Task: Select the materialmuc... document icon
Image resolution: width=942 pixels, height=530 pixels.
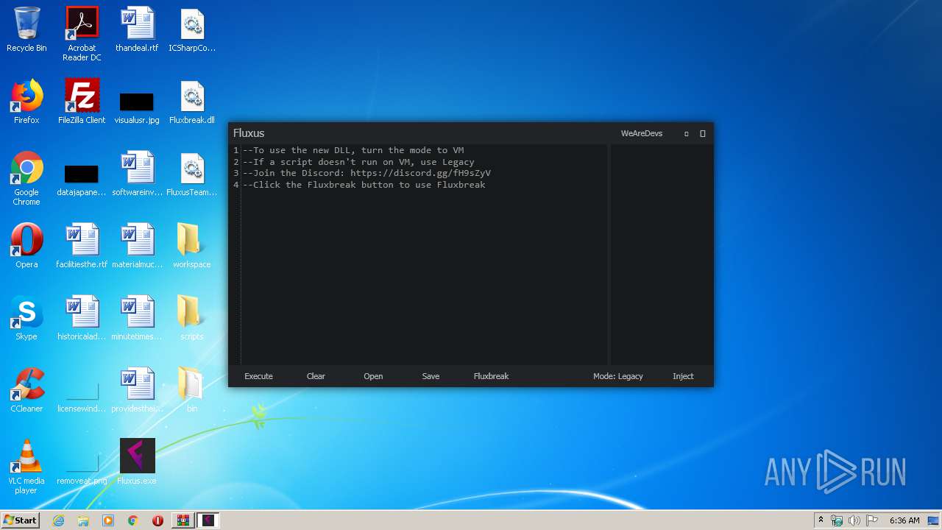Action: (x=137, y=247)
